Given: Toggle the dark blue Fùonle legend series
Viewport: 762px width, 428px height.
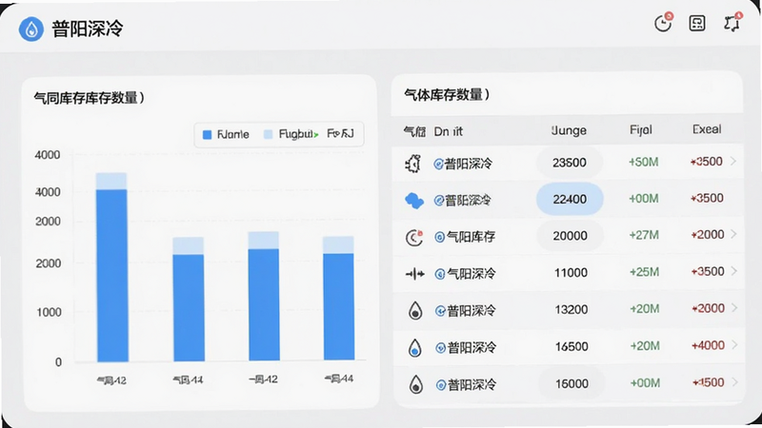Looking at the screenshot, I should (x=226, y=134).
